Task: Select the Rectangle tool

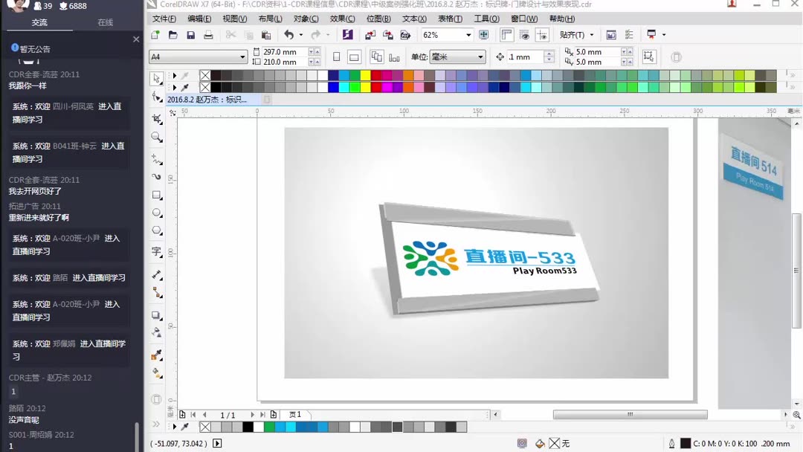Action: (157, 195)
